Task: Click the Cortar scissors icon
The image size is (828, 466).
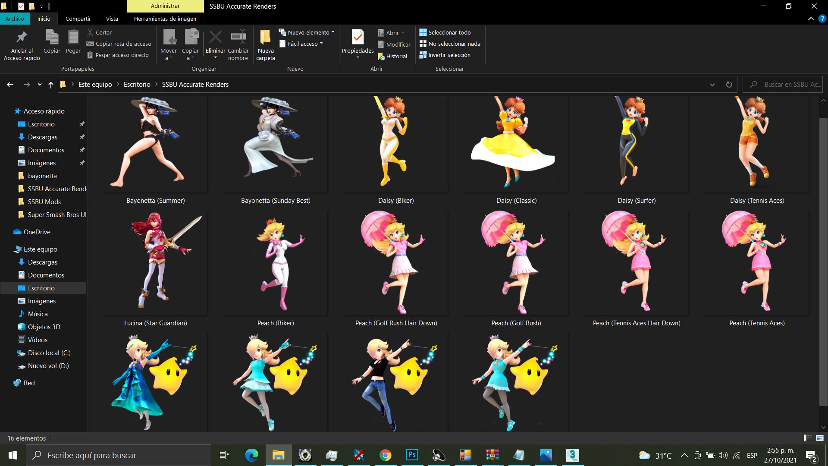Action: tap(91, 32)
